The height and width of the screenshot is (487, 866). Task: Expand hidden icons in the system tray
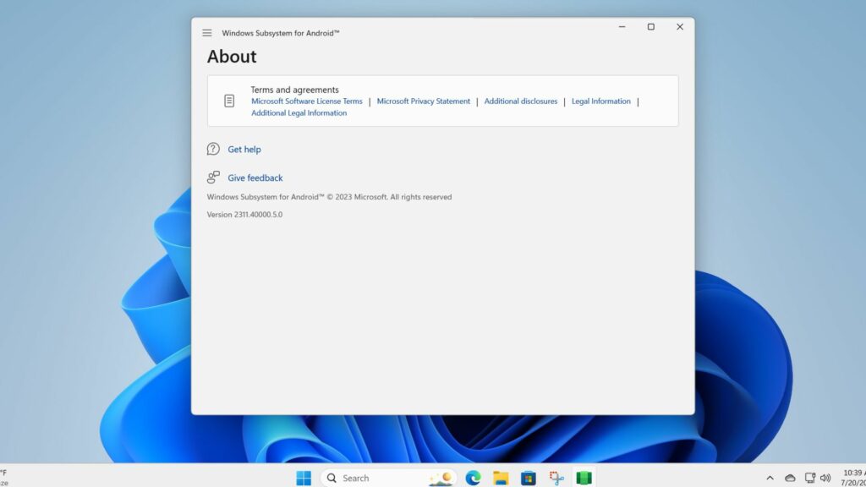770,478
